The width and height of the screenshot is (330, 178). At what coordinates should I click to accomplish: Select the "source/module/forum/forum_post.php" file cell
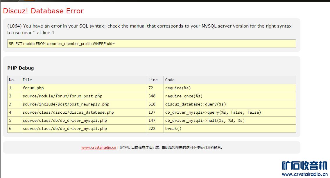tap(84, 96)
